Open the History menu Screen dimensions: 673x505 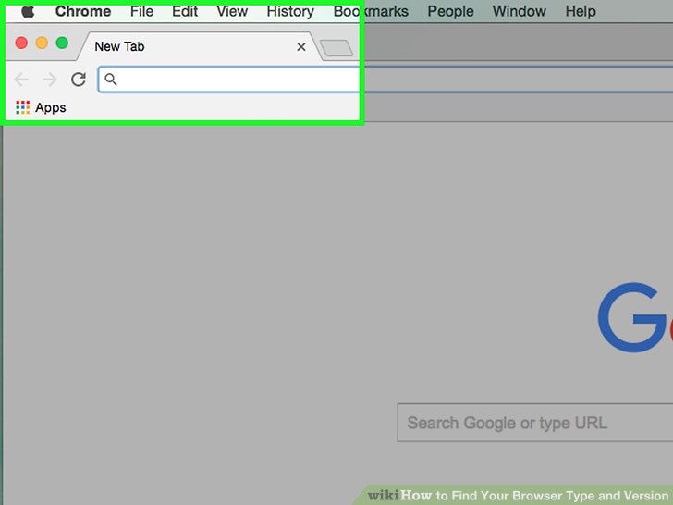290,12
